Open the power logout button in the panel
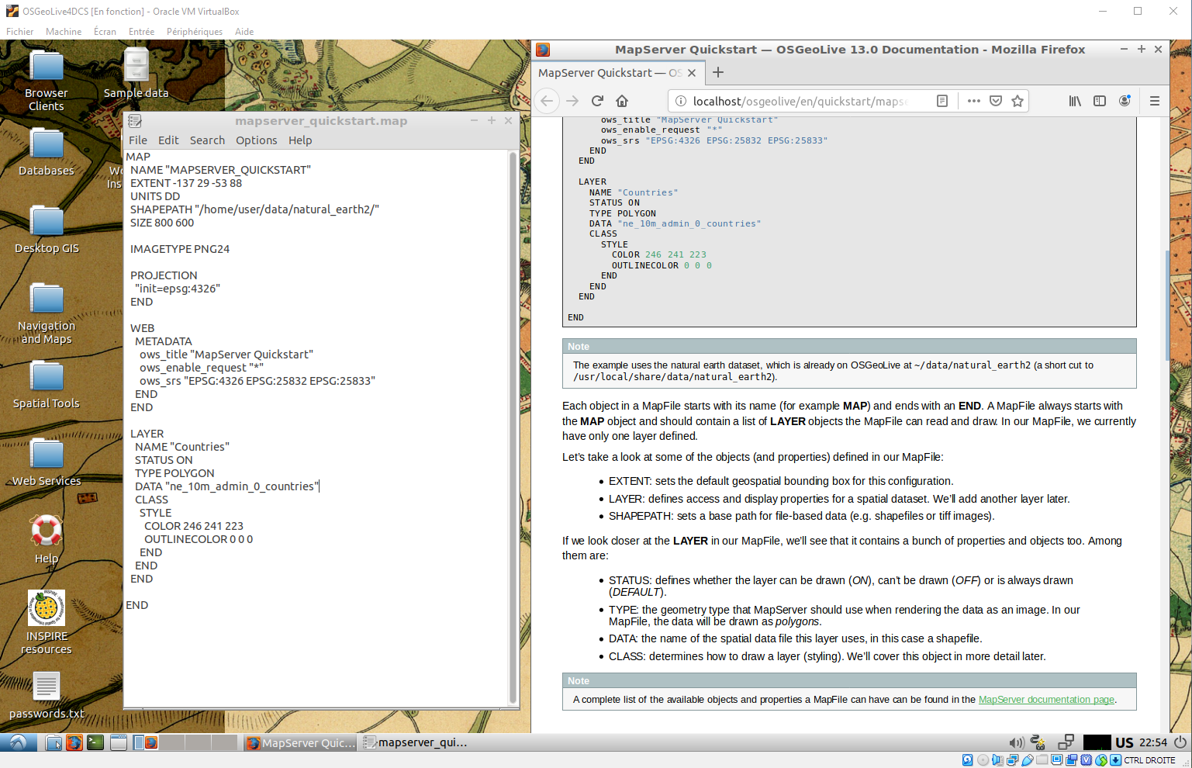This screenshot has height=768, width=1192. [x=1180, y=742]
